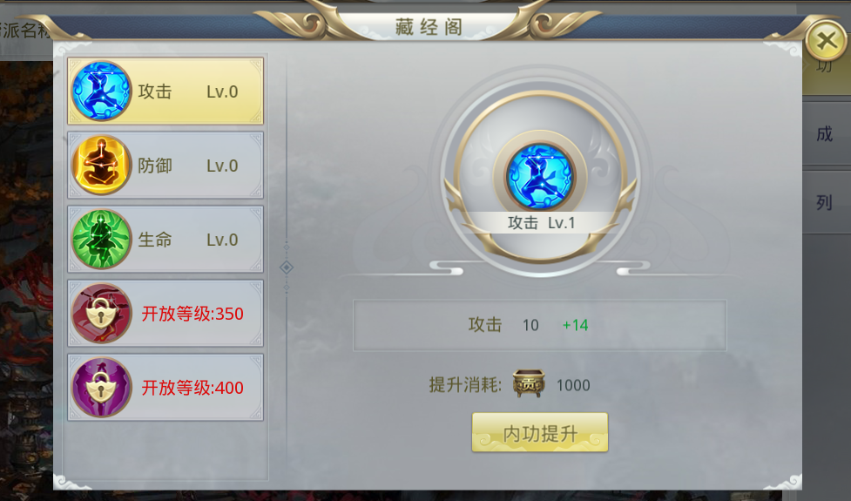Open the 成 side tab on right

point(826,133)
